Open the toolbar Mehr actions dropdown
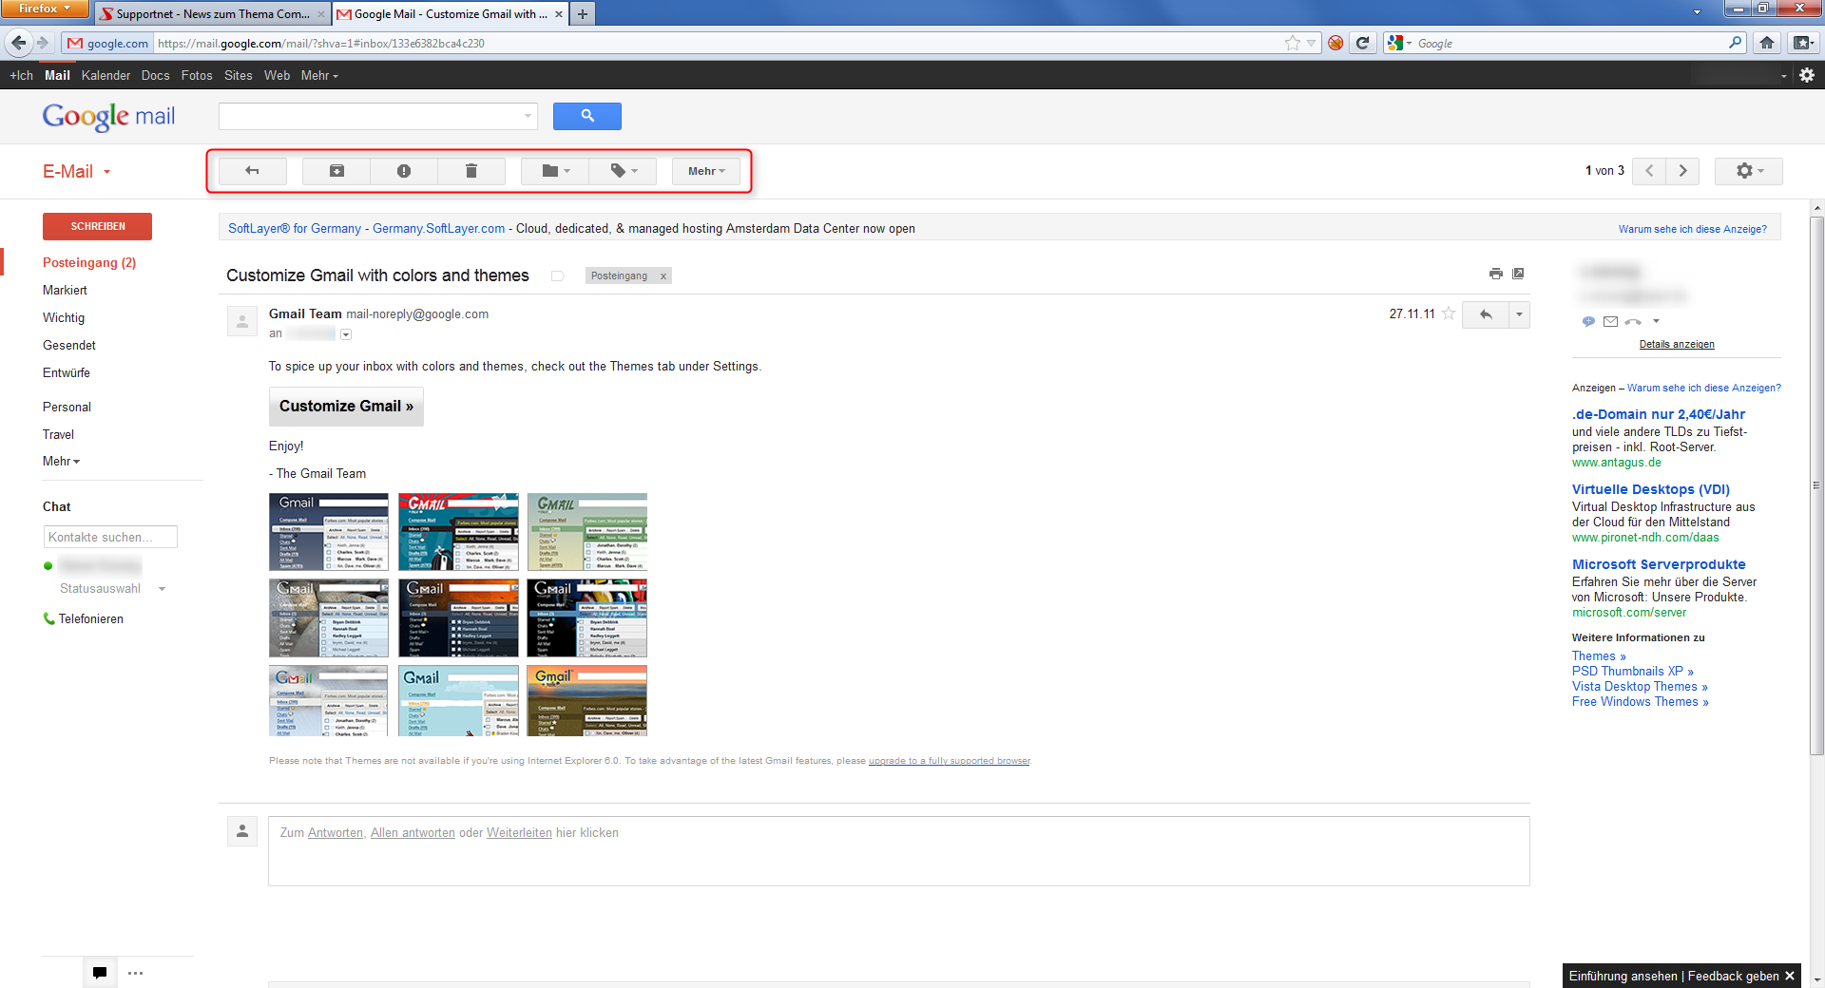The image size is (1825, 988). [x=706, y=171]
